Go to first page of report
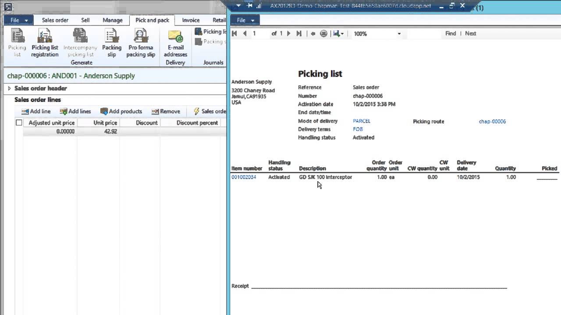561x315 pixels. (234, 33)
